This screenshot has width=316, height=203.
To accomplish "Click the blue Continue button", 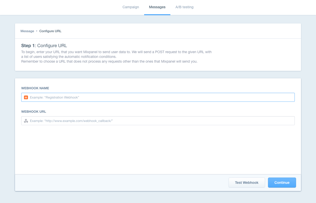I will [x=282, y=183].
